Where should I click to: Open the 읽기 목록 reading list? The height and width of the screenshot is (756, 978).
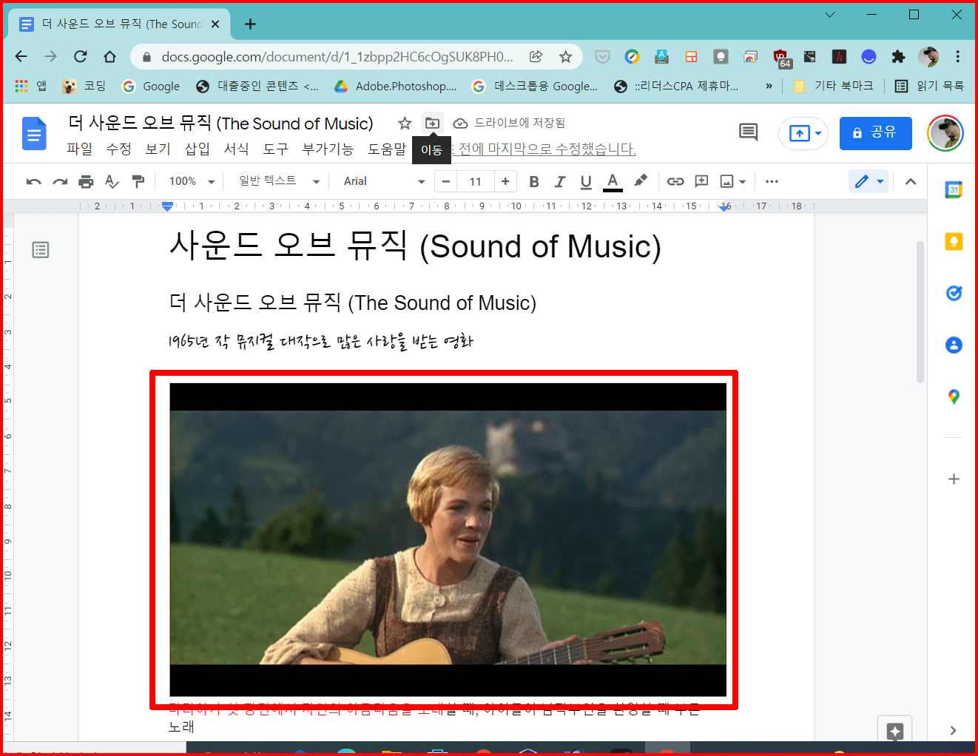coord(930,87)
